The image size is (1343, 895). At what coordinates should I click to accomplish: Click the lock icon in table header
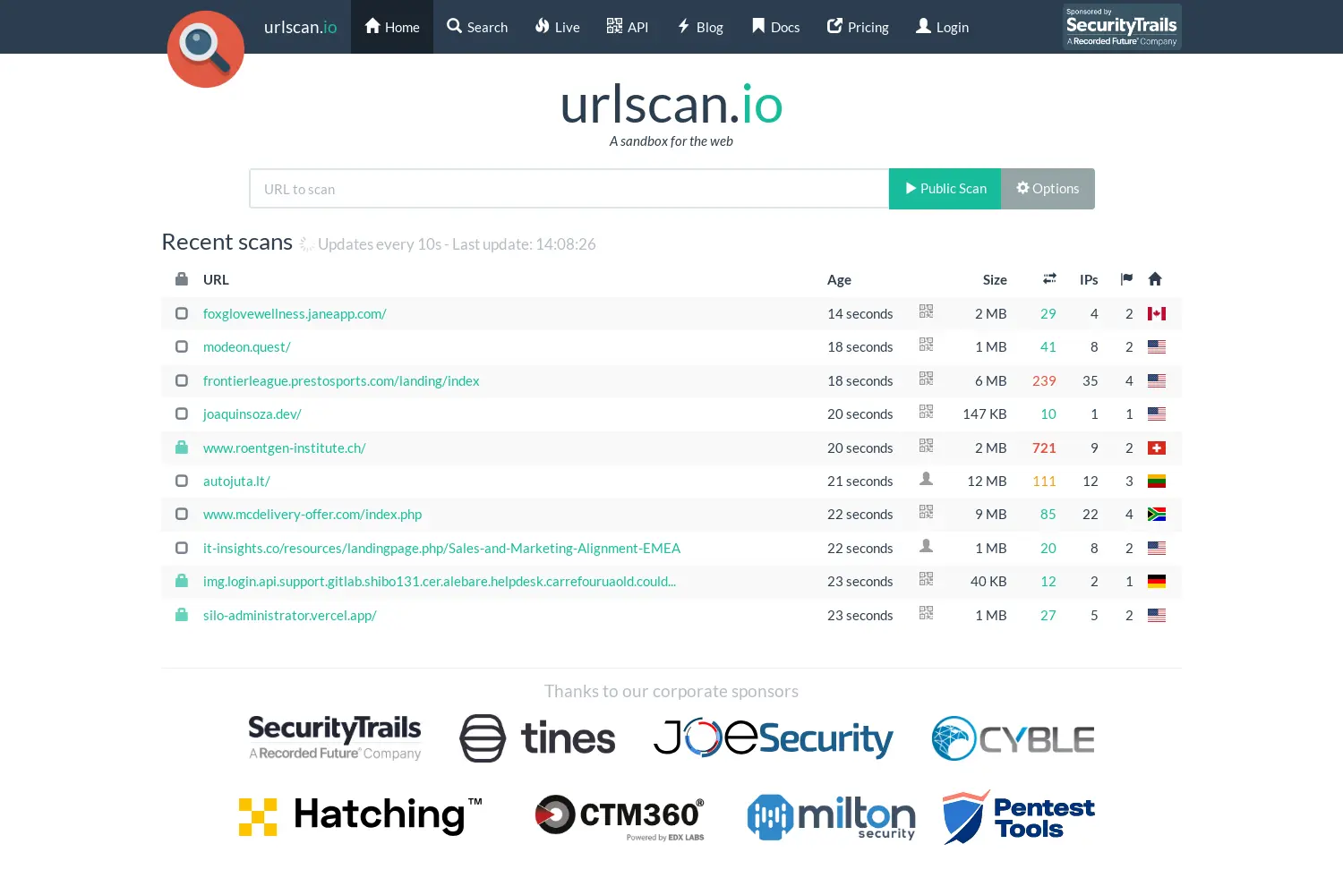[x=182, y=279]
